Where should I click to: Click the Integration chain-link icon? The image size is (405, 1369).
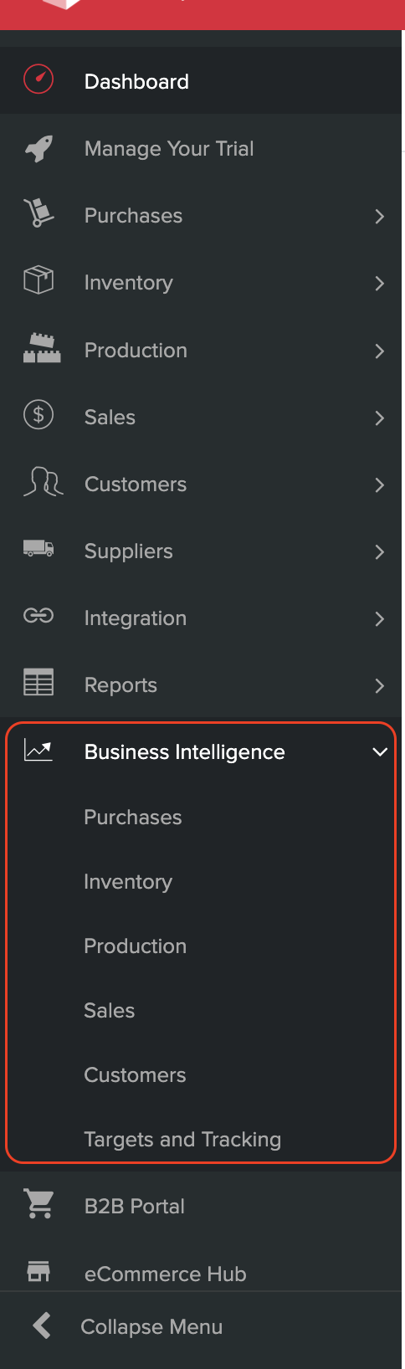(38, 616)
